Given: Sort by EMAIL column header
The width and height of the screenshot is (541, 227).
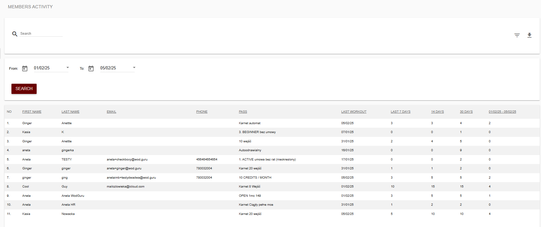Looking at the screenshot, I should (111, 112).
